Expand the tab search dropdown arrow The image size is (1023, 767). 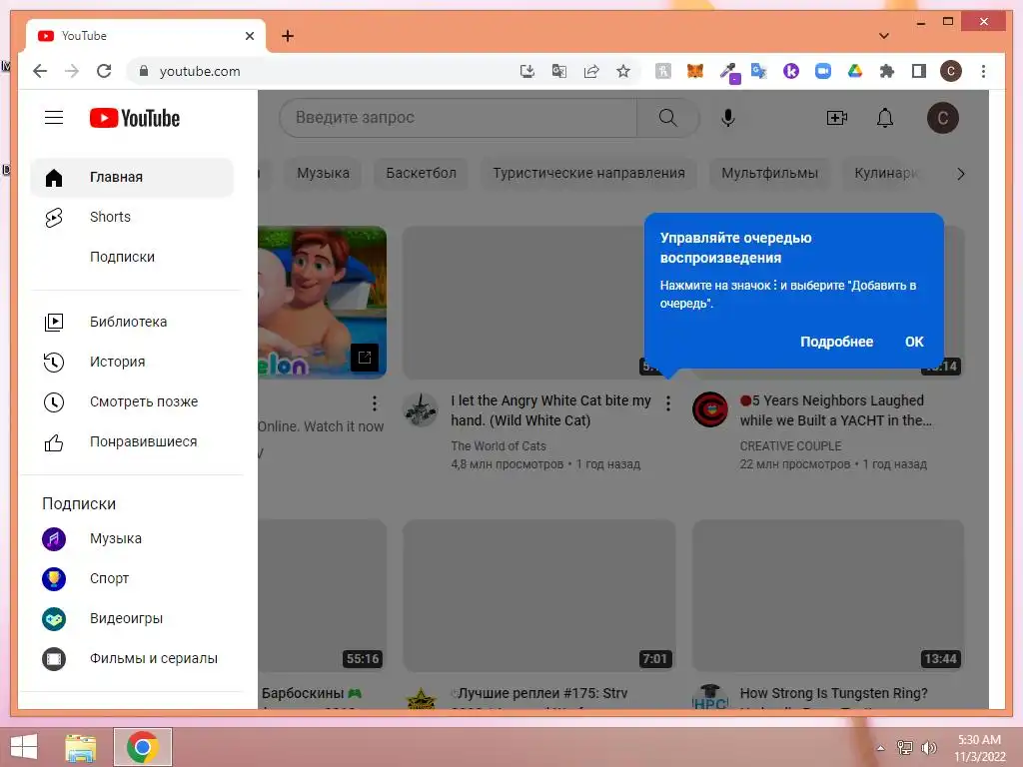click(884, 36)
